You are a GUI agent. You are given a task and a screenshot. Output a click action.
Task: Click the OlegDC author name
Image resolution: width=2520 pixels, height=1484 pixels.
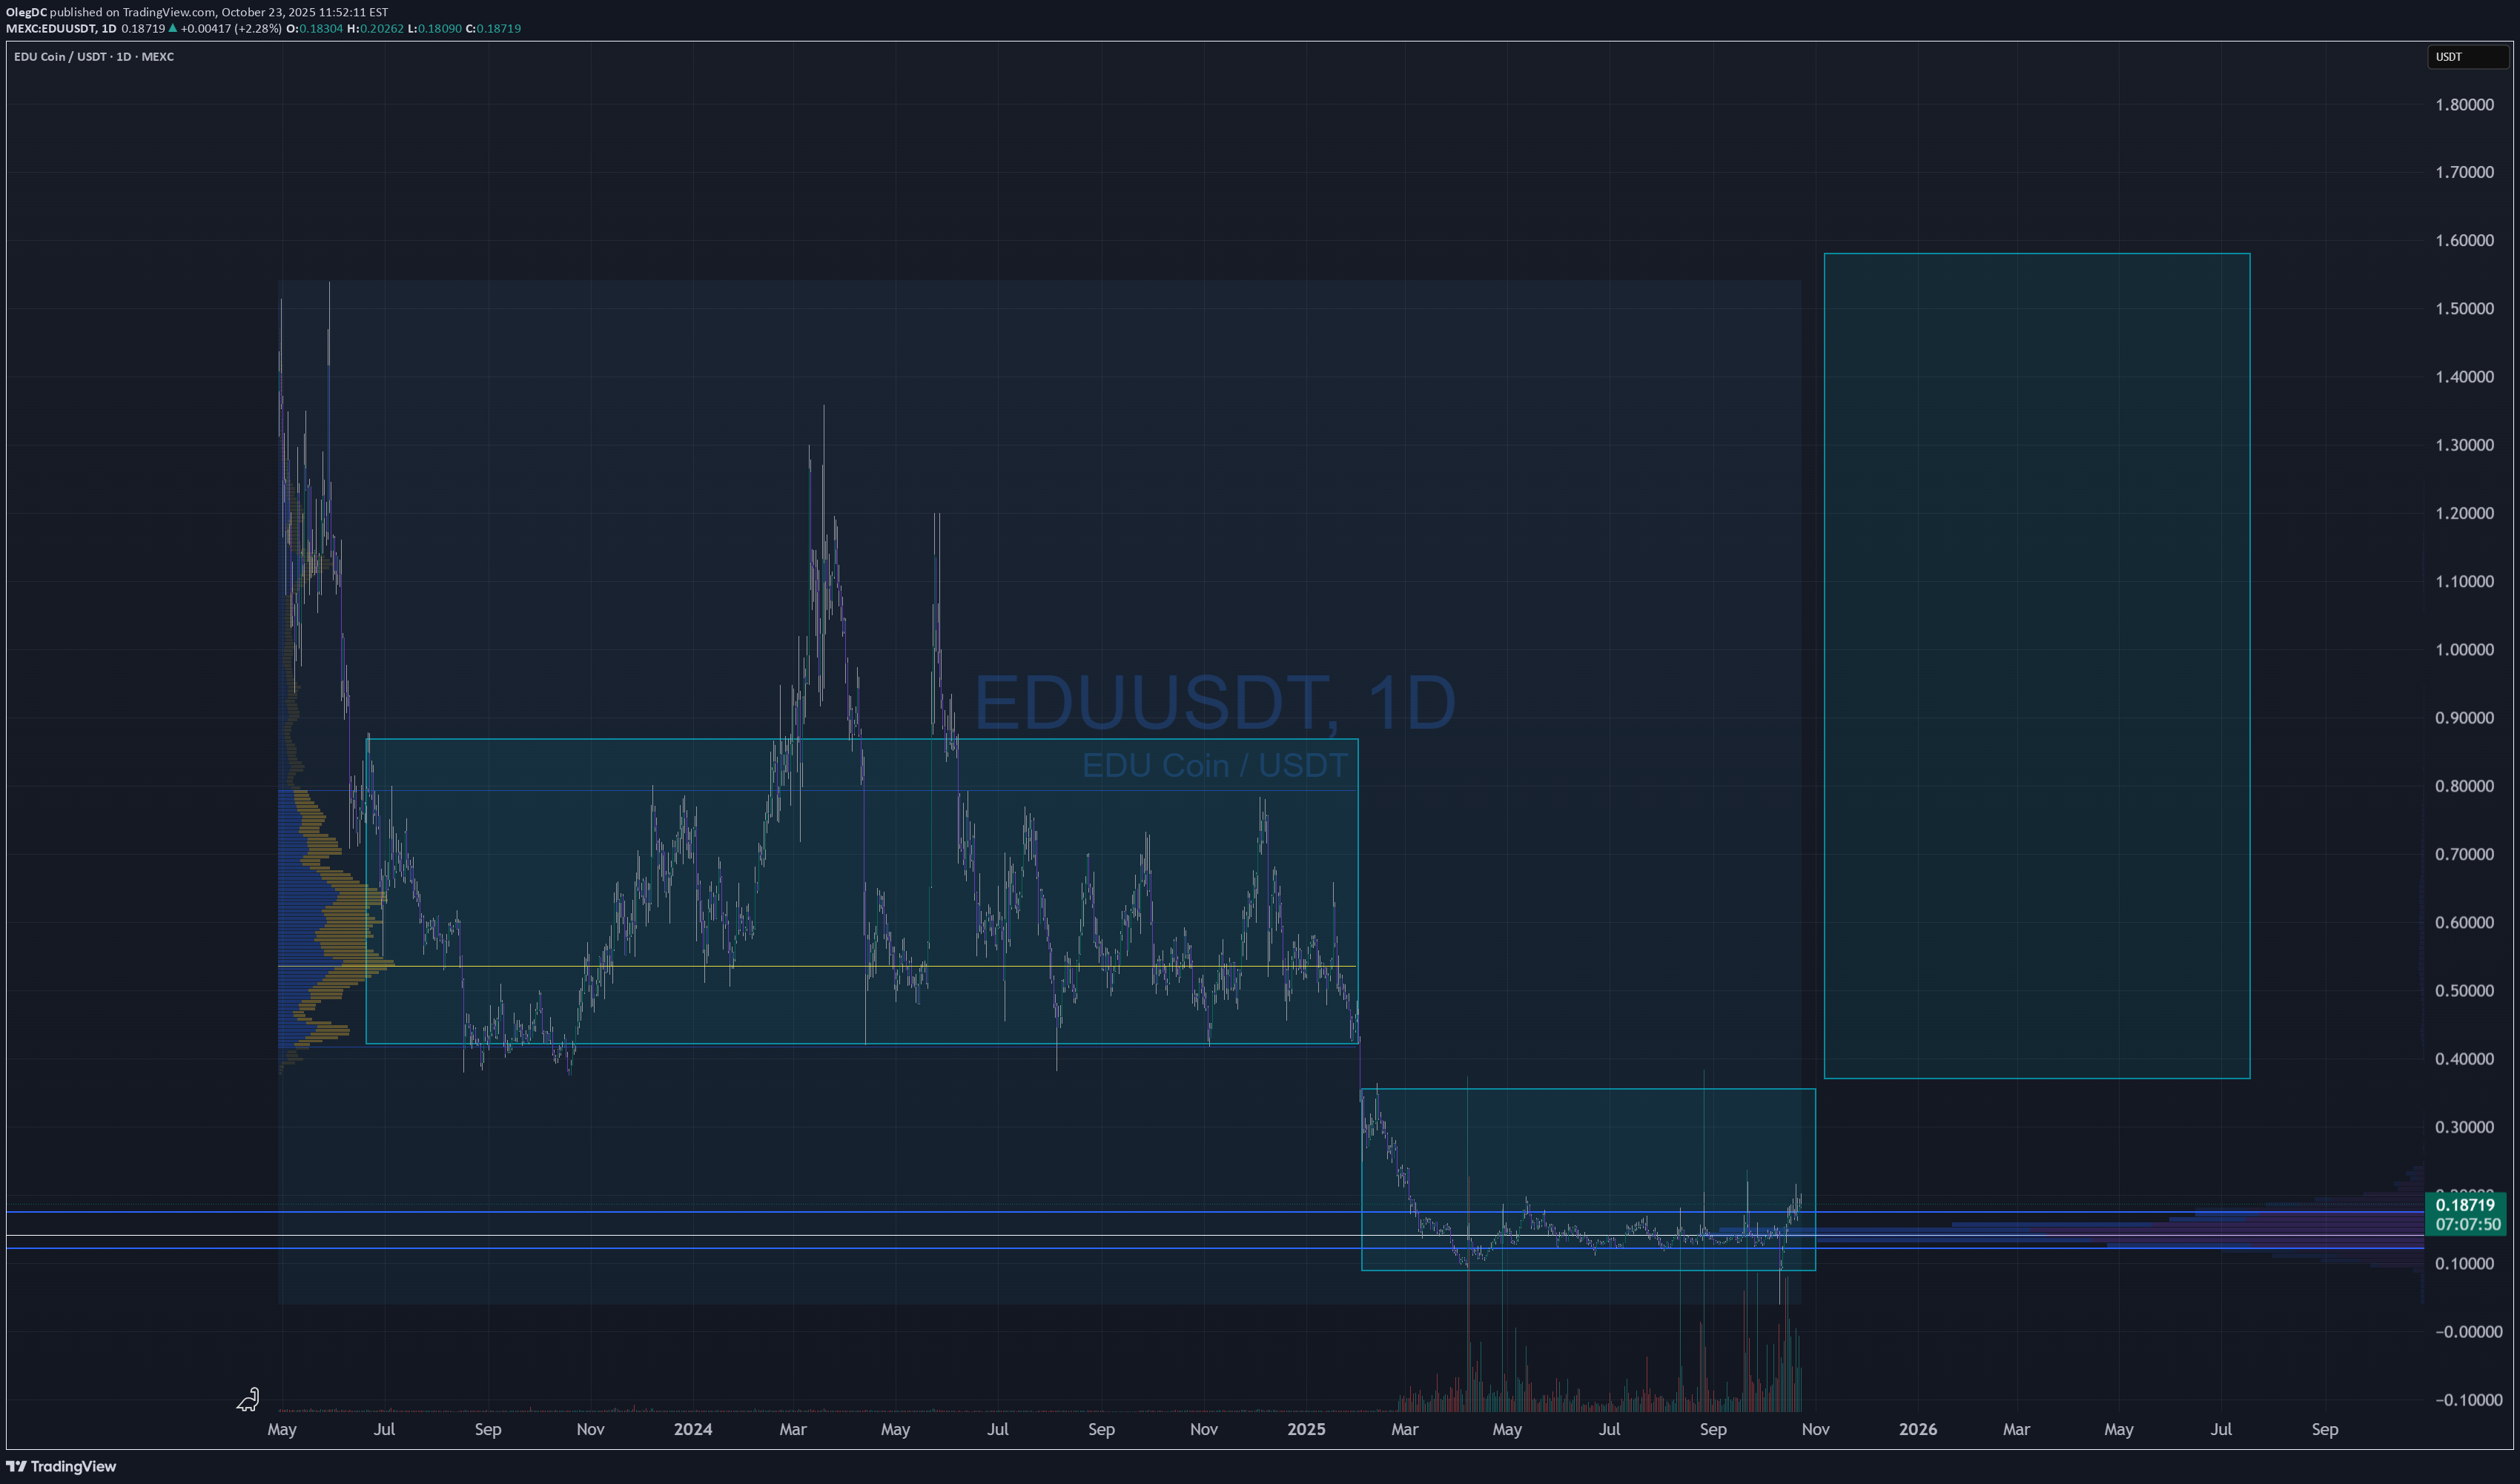tap(26, 12)
